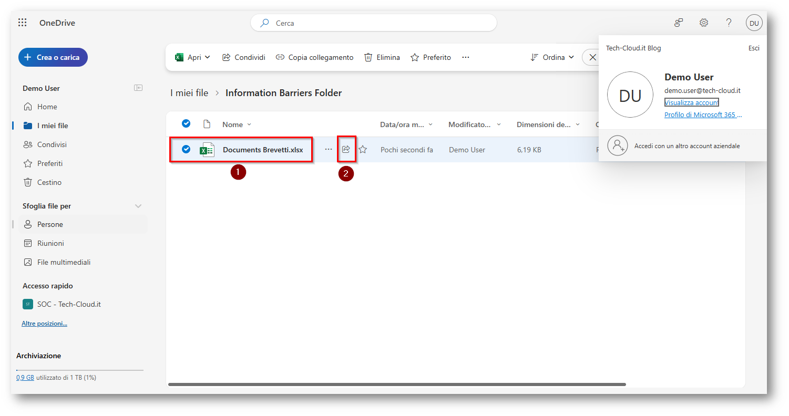789x416 pixels.
Task: Focus the Cerca search box
Action: (x=374, y=23)
